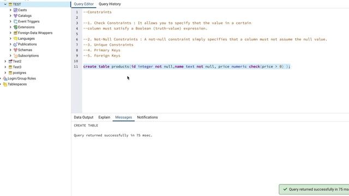Screen dimensions: 349x196
Task: Click the Extensions node icon
Action: 15,27
